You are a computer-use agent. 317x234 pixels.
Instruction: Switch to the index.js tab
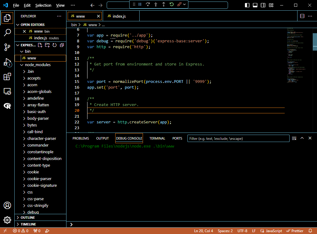point(121,16)
